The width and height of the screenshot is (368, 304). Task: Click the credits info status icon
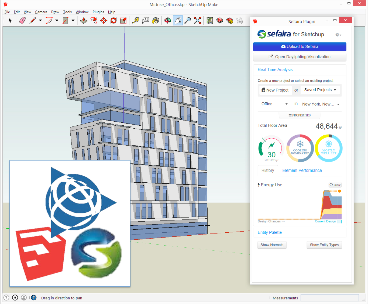[x=15, y=298]
